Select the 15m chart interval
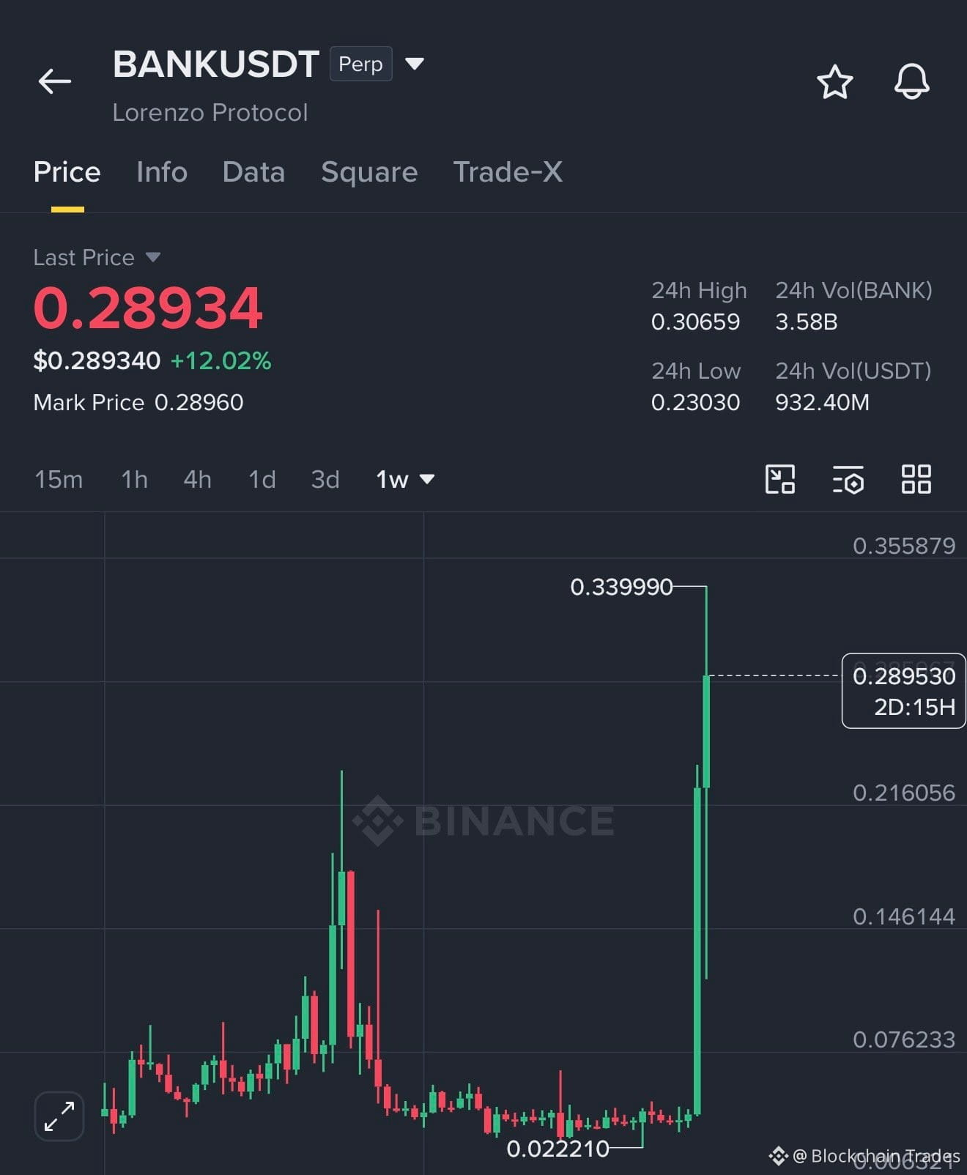This screenshot has height=1175, width=967. 59,479
